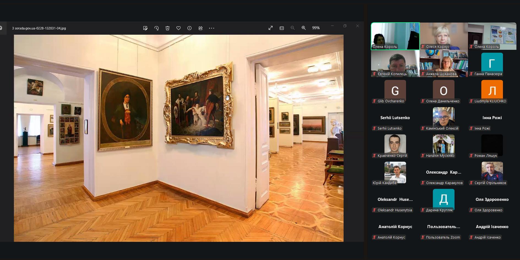Select Ганна Панасюра avatar tile
The height and width of the screenshot is (260, 520).
[x=492, y=63]
